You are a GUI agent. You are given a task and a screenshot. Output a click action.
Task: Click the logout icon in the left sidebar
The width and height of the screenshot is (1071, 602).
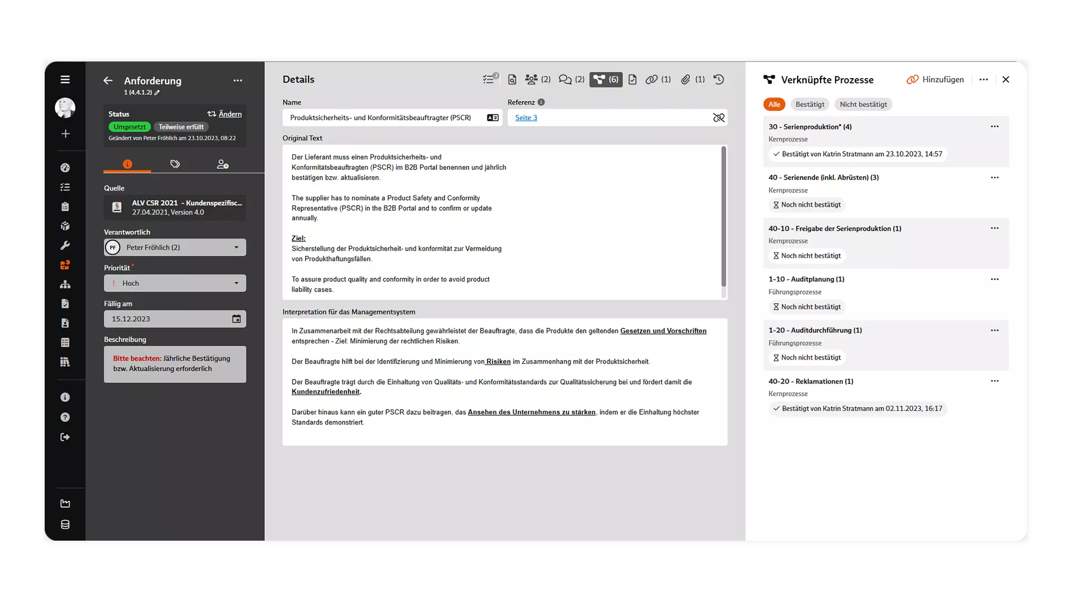click(65, 437)
